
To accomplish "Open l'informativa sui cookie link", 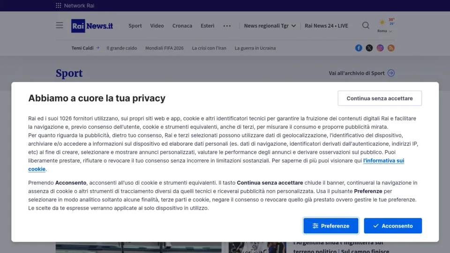I will tap(383, 161).
